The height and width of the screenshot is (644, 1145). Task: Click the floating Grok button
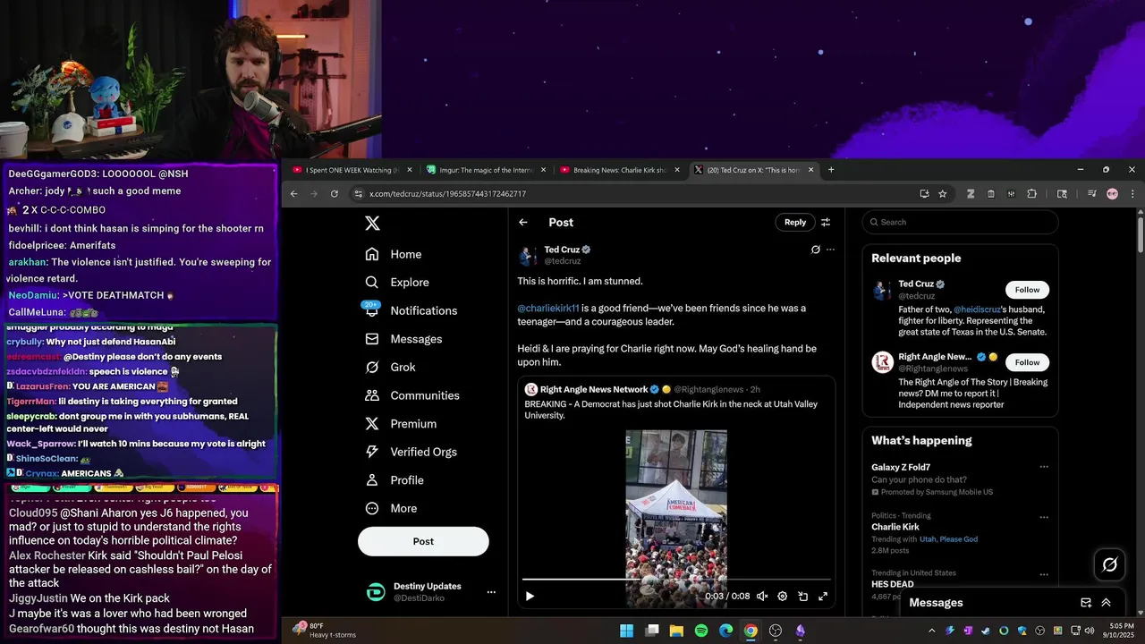pos(1110,564)
